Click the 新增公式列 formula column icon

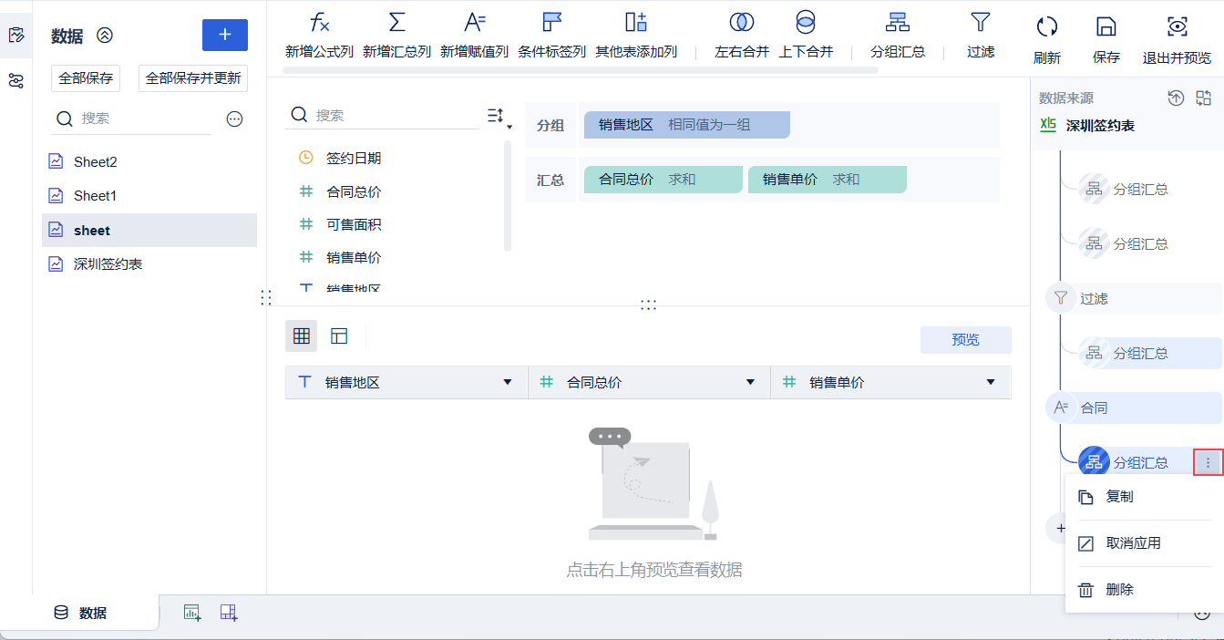(x=319, y=23)
